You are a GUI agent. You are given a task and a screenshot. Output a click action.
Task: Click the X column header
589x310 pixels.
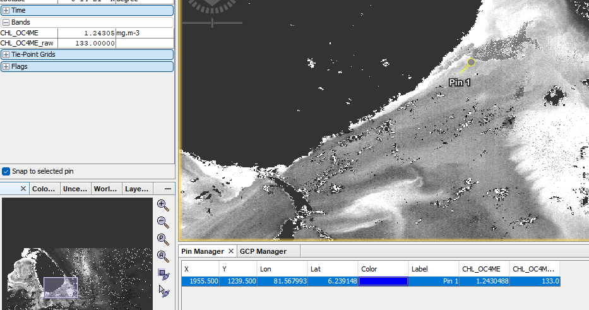(x=200, y=269)
